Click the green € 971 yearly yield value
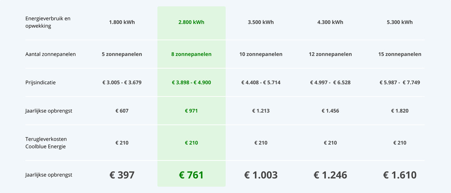Image resolution: width=451 pixels, height=193 pixels. (191, 111)
